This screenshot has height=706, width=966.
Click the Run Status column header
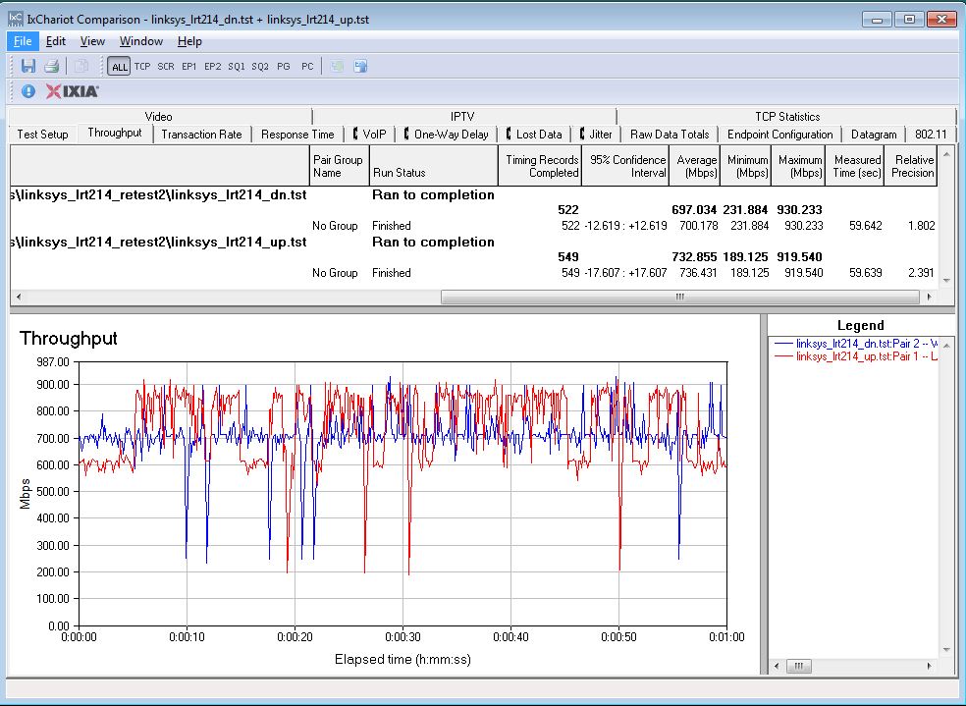pos(433,166)
